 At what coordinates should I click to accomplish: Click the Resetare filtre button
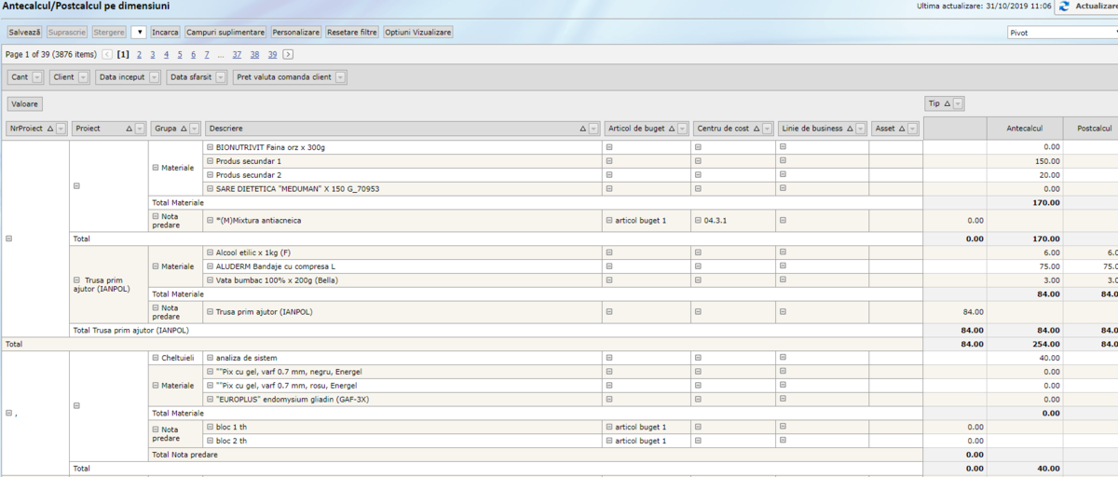click(x=352, y=32)
